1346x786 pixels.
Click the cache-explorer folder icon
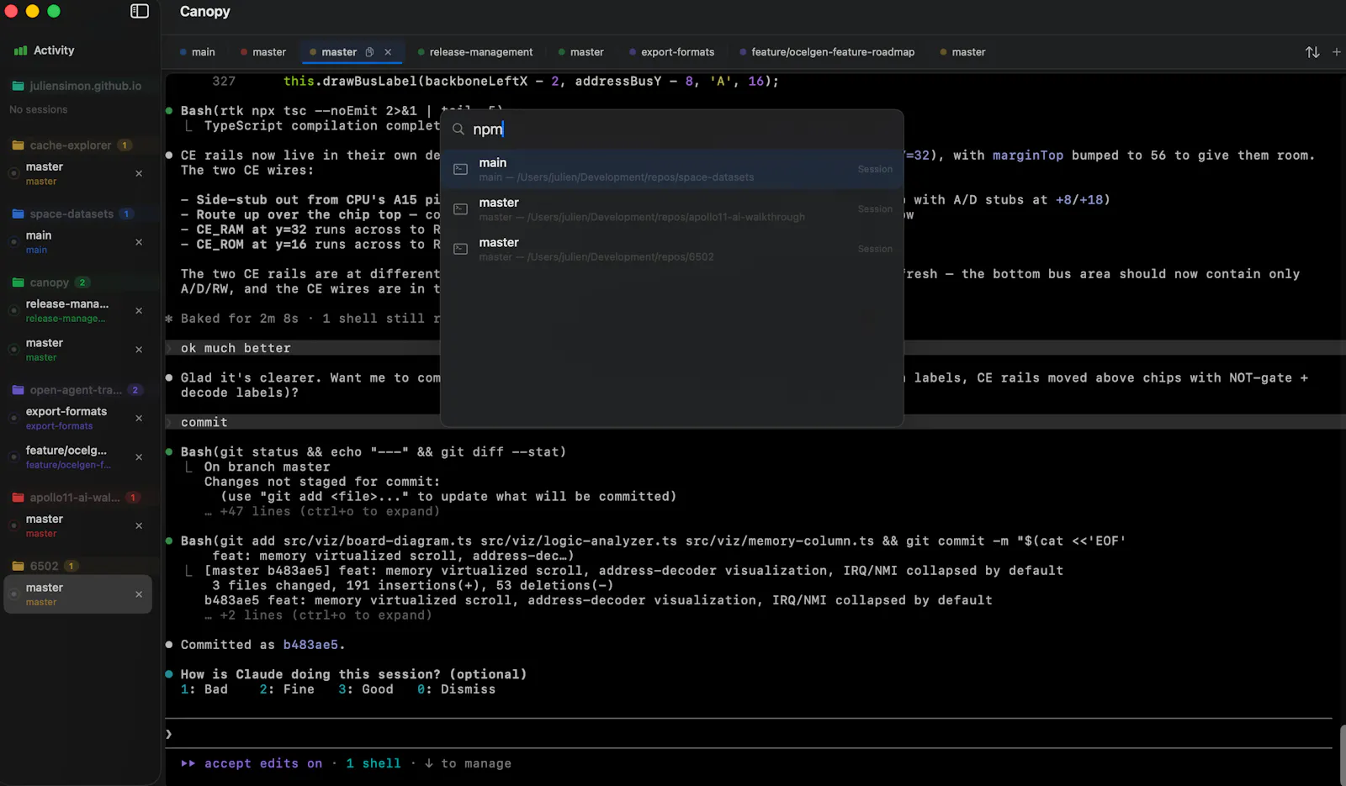point(18,145)
